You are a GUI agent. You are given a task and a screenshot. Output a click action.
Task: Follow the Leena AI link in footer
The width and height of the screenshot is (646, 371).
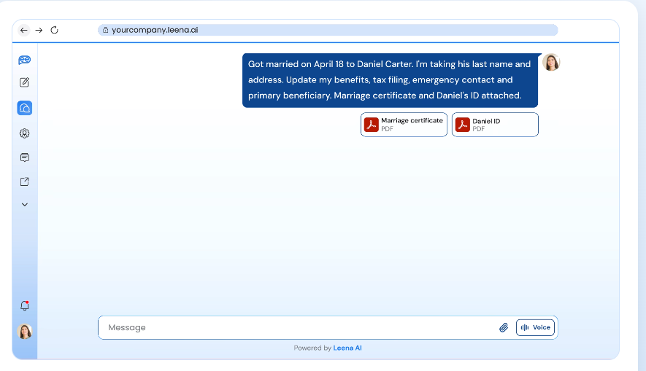click(347, 348)
